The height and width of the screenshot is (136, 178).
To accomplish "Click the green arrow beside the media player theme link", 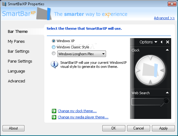I will point(54,117).
